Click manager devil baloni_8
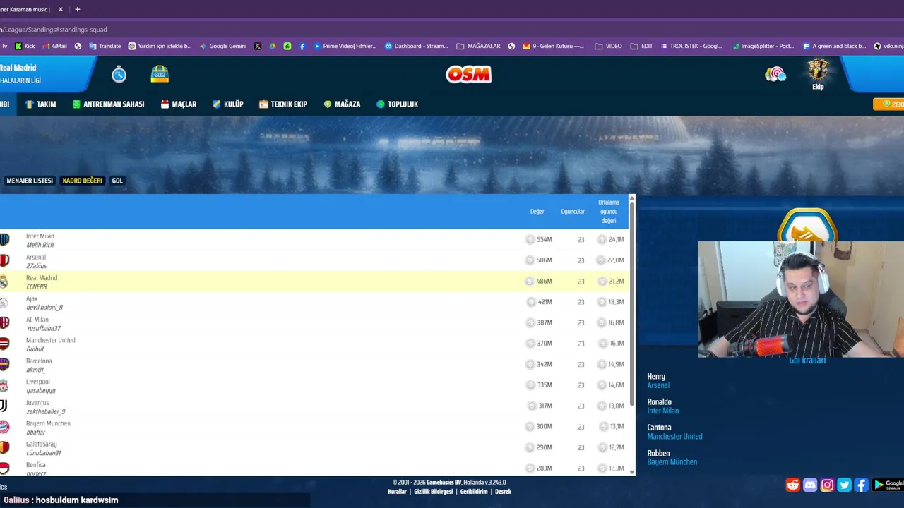Image resolution: width=904 pixels, height=508 pixels. (x=44, y=308)
